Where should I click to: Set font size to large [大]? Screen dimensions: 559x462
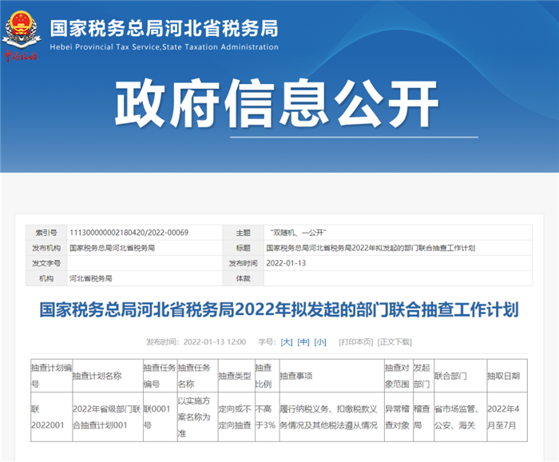point(287,342)
